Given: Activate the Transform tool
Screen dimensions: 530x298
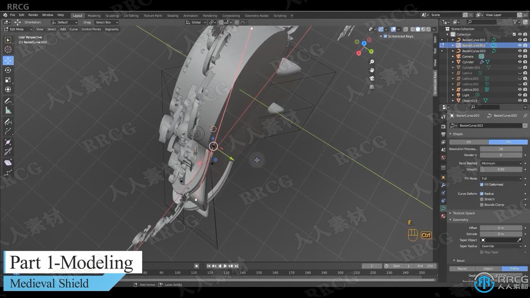Looking at the screenshot, I should (8, 89).
